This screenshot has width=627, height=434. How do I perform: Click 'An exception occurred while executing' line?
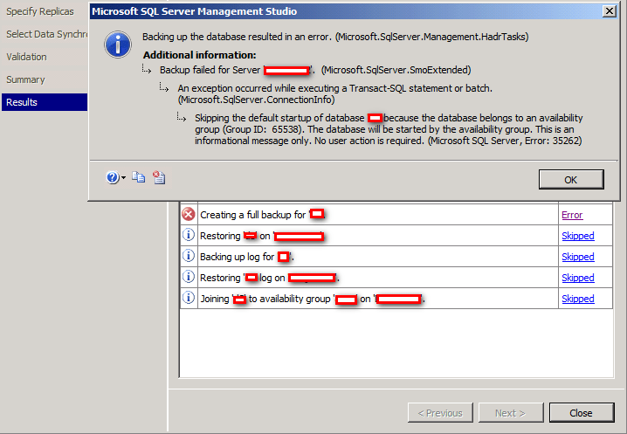pyautogui.click(x=335, y=93)
